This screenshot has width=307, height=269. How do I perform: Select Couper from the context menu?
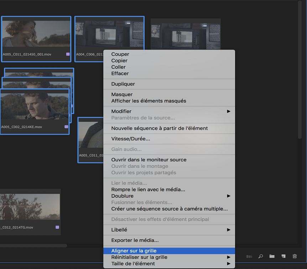tap(120, 55)
